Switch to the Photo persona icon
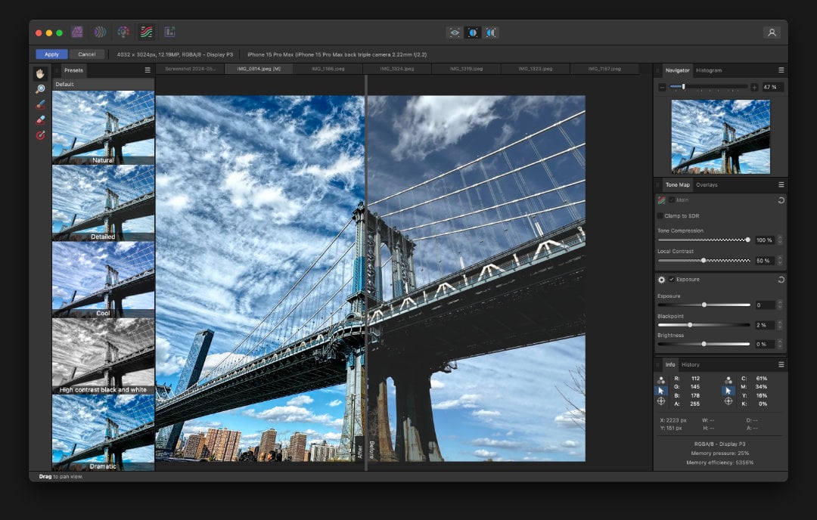 coord(78,32)
